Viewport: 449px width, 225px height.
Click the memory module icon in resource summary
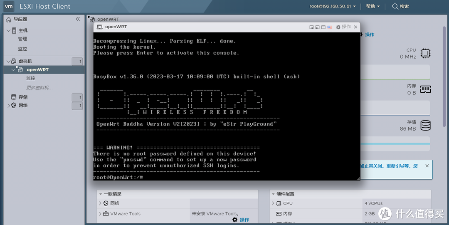(426, 89)
